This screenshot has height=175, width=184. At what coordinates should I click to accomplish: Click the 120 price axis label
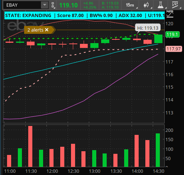point(170,24)
